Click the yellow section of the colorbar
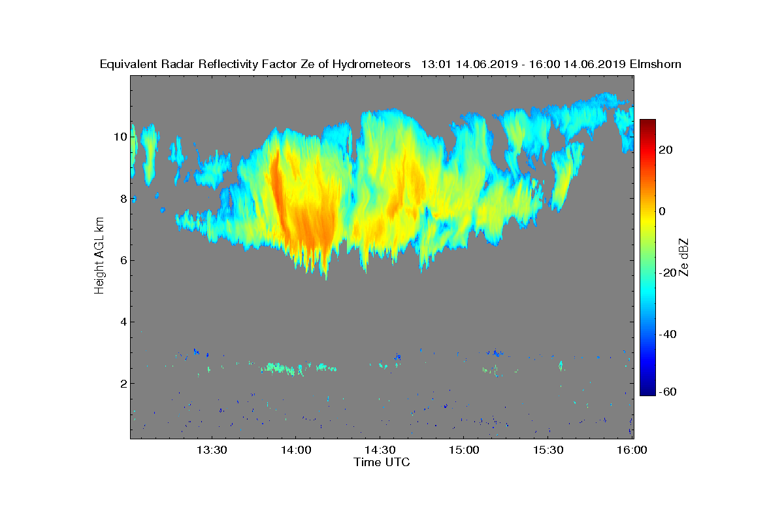 pyautogui.click(x=647, y=219)
